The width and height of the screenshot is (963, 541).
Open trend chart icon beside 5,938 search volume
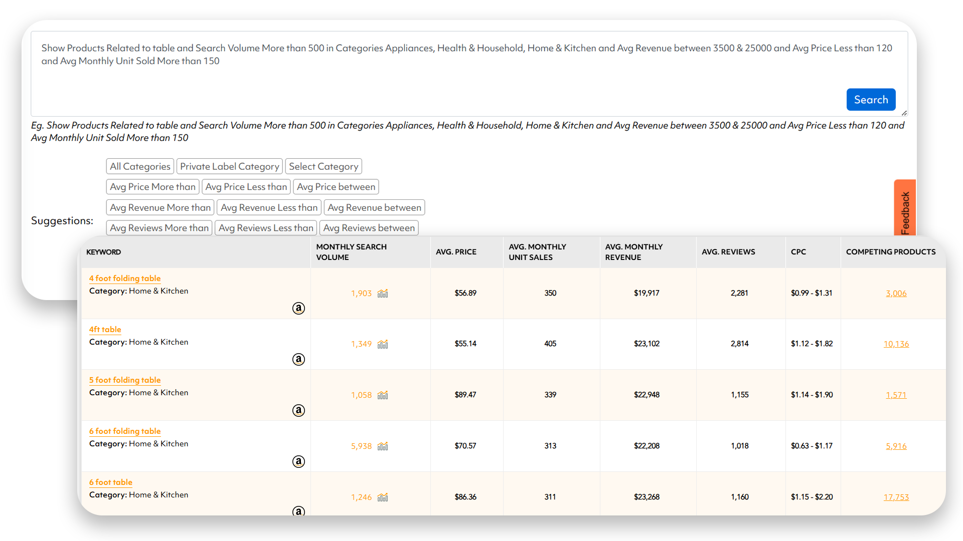click(383, 446)
